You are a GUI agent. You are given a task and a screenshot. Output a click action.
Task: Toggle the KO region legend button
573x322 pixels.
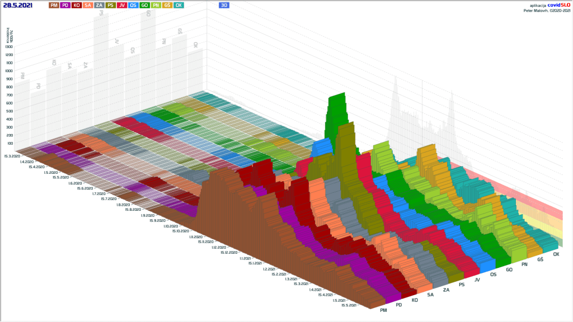[x=76, y=5]
